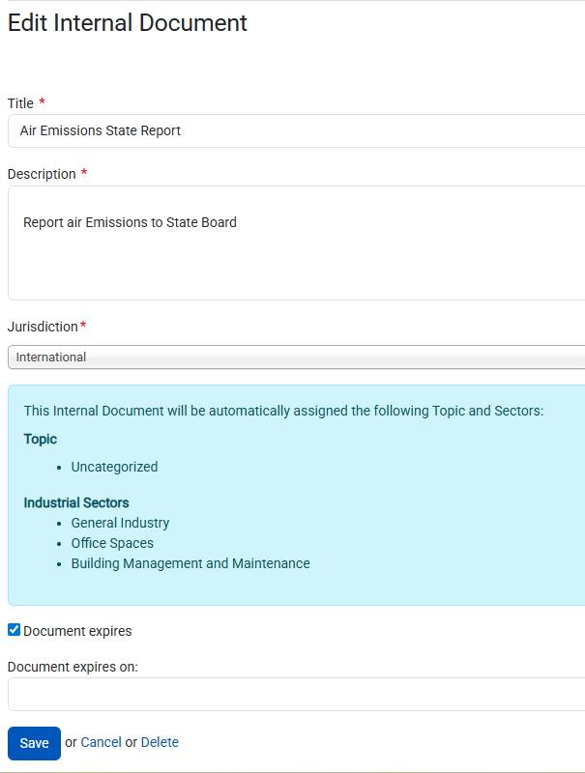Screen dimensions: 585x773
Task: Click the General Industry sector entry
Action: [x=120, y=523]
